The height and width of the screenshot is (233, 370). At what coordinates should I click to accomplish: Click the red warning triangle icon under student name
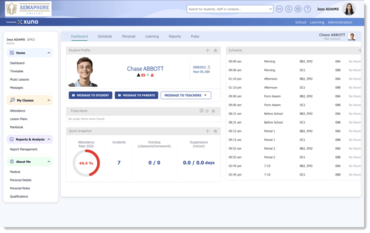[x=152, y=75]
